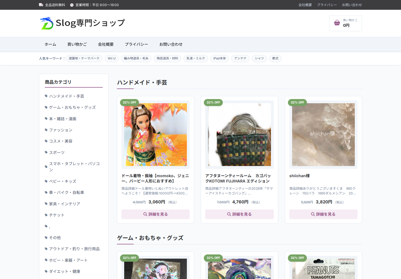The height and width of the screenshot is (279, 401).
Task: Open プライバシー in the main navigation bar
Action: click(x=136, y=44)
